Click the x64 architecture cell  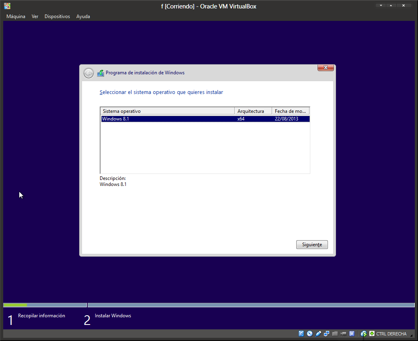(241, 119)
